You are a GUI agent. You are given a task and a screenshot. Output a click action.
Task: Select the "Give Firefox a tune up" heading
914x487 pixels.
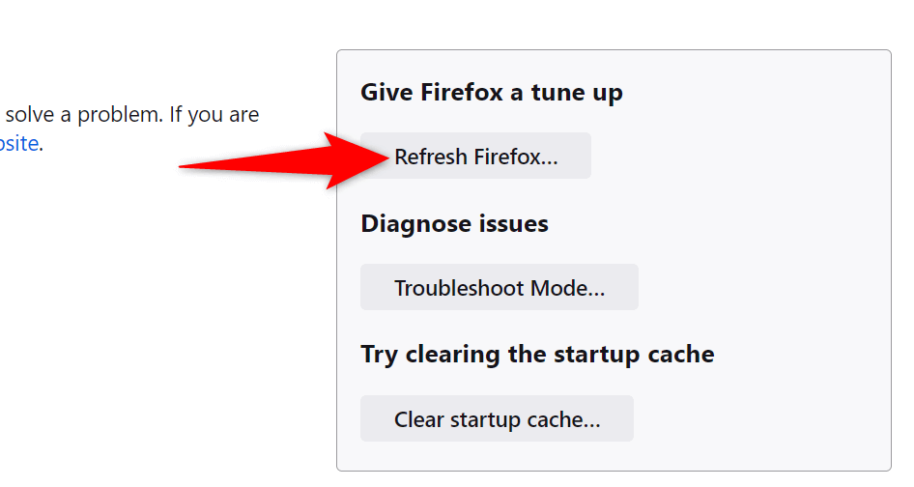[x=491, y=93]
